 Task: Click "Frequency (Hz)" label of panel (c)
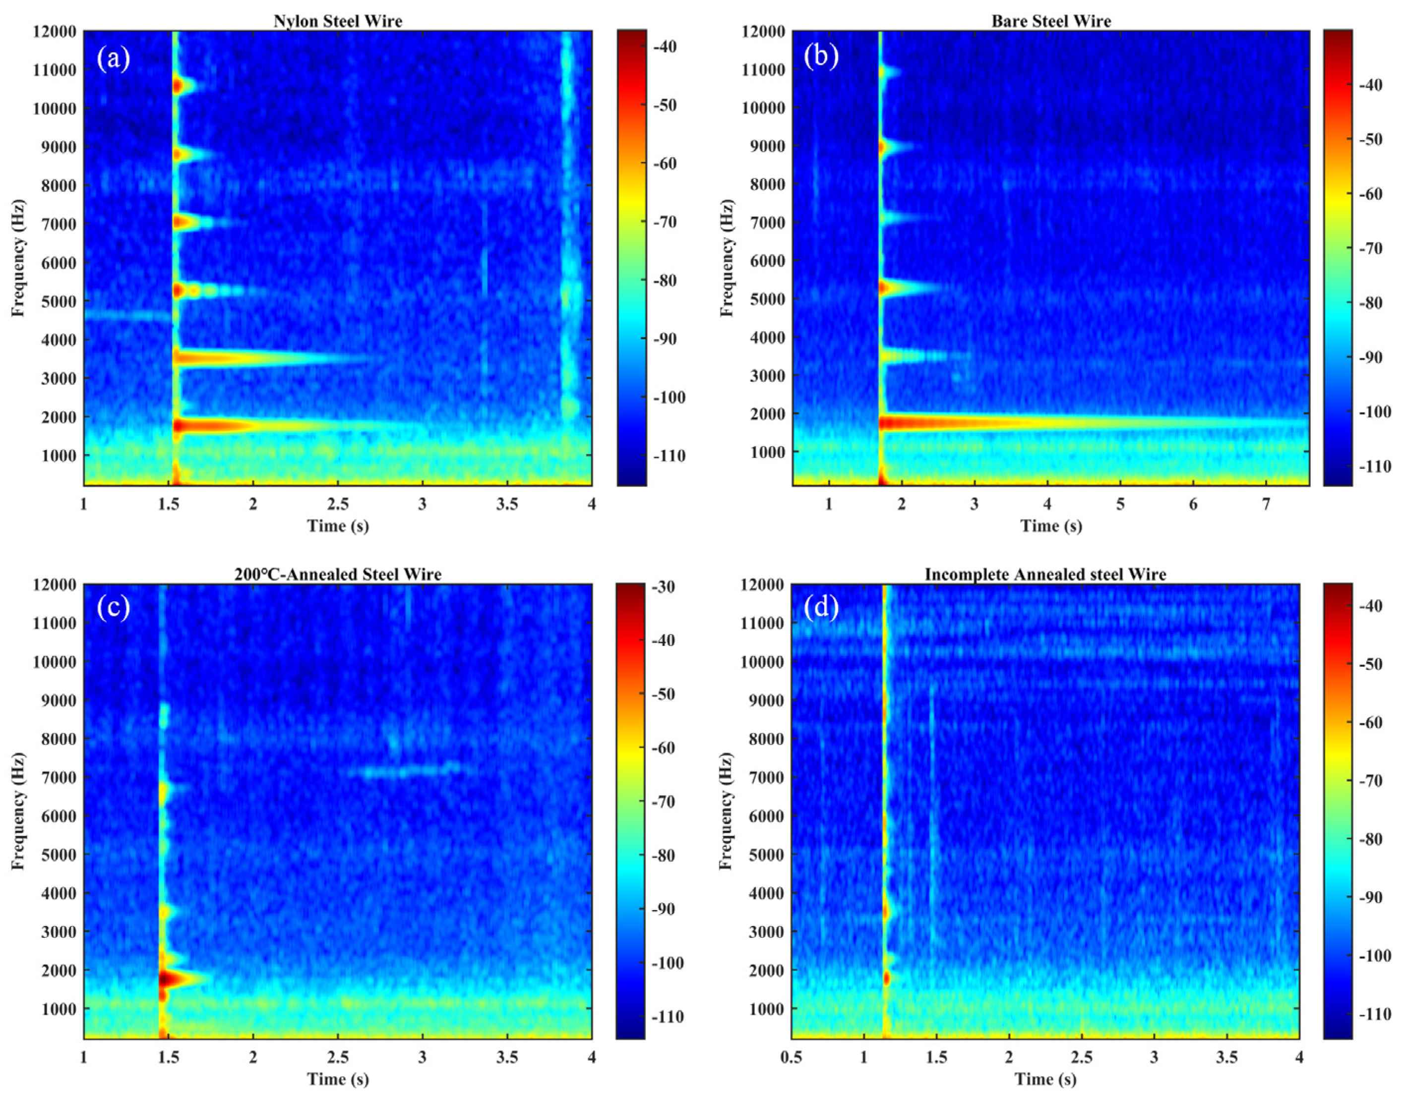[18, 811]
